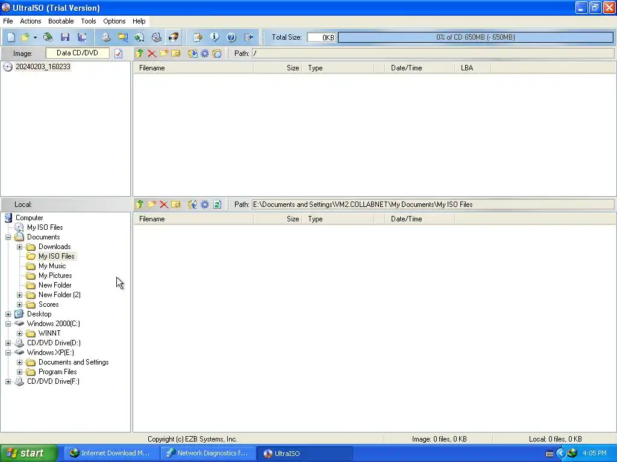This screenshot has width=617, height=462.
Task: Click the Rename icon in local toolbar
Action: [176, 205]
